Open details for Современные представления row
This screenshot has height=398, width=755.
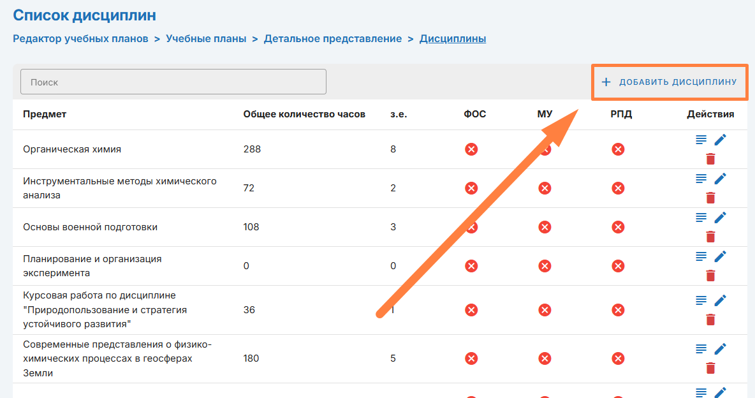pos(701,349)
